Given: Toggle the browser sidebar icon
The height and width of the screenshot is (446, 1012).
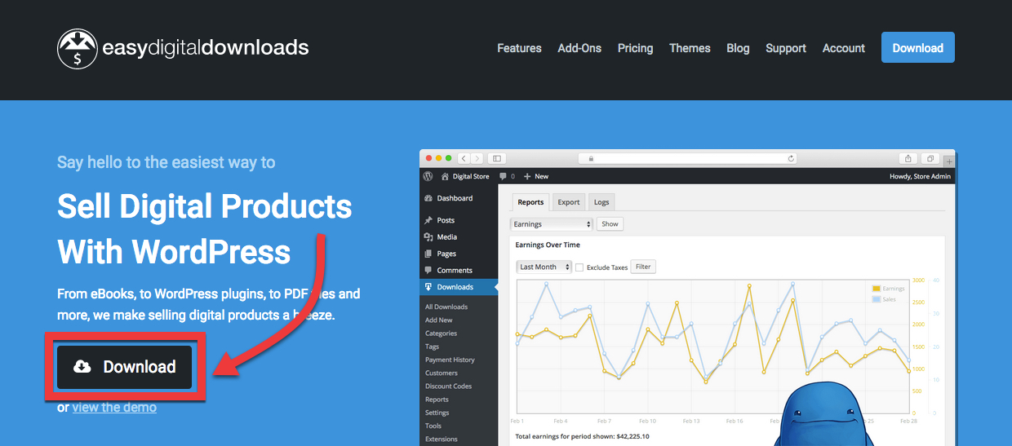Looking at the screenshot, I should coord(496,158).
